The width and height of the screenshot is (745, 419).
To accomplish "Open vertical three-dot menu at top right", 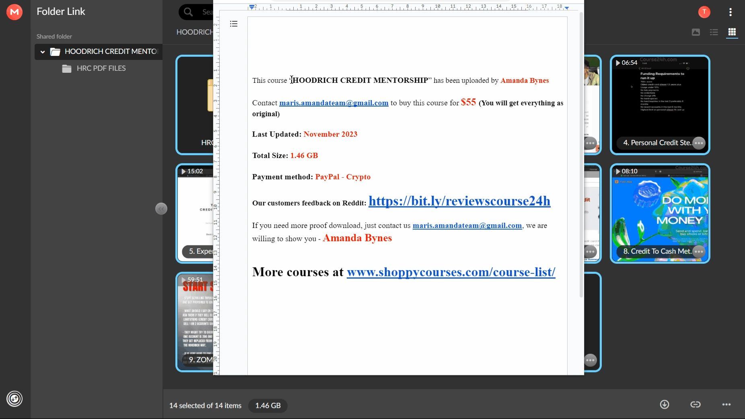I will (x=730, y=12).
